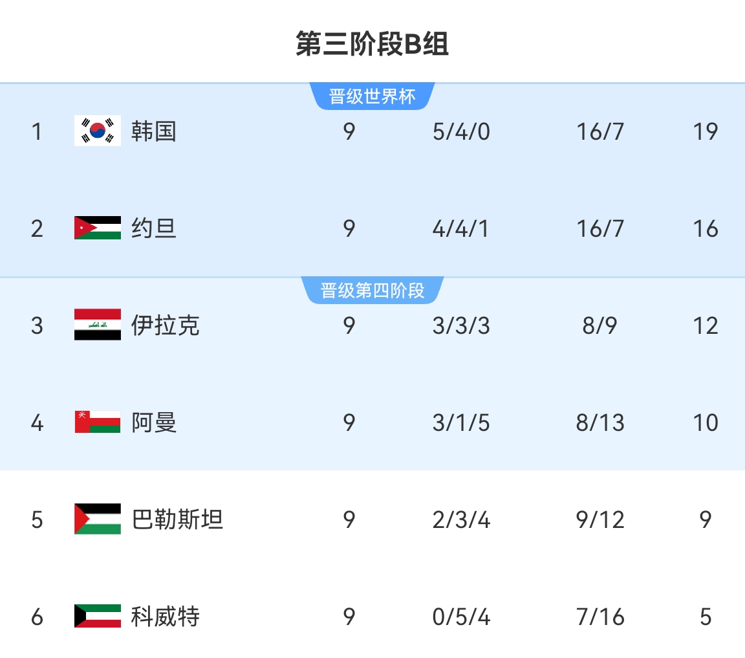Click the Iraq flag icon

coord(98,325)
